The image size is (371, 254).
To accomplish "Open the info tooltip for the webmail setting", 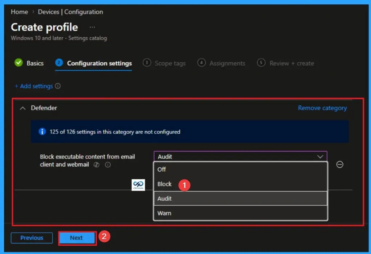I will (x=107, y=165).
